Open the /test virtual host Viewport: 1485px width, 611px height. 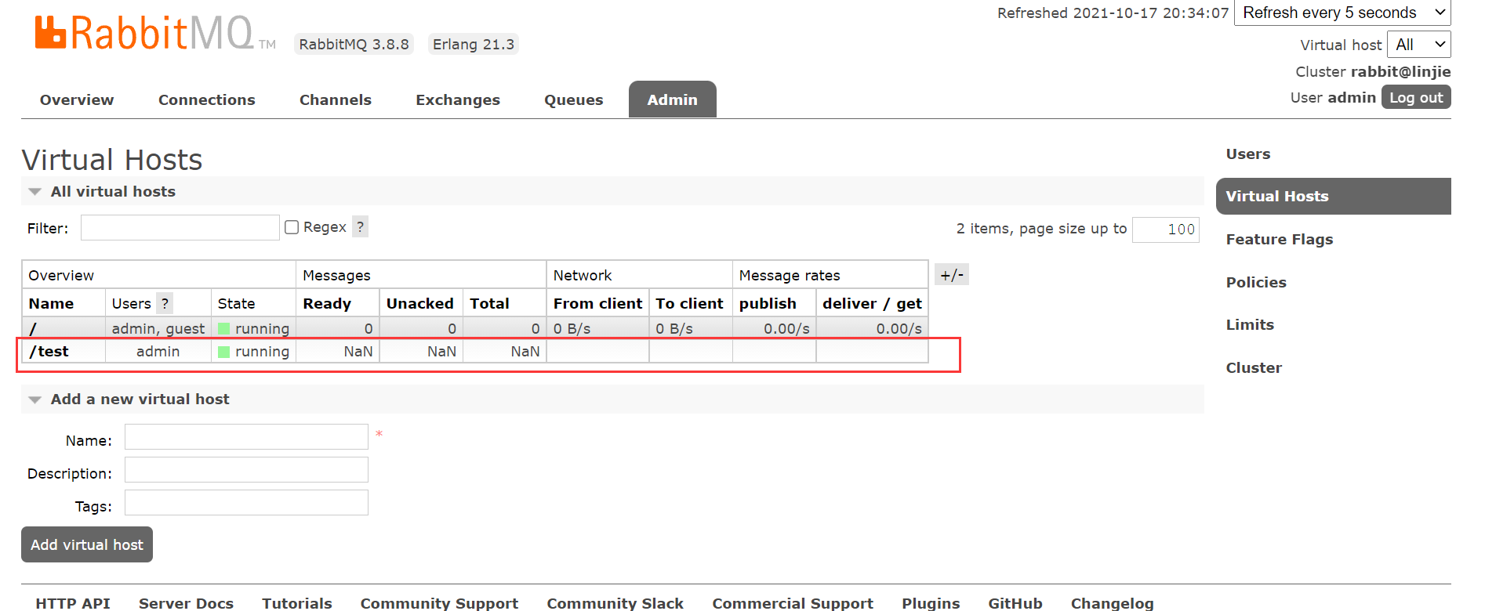pyautogui.click(x=49, y=352)
